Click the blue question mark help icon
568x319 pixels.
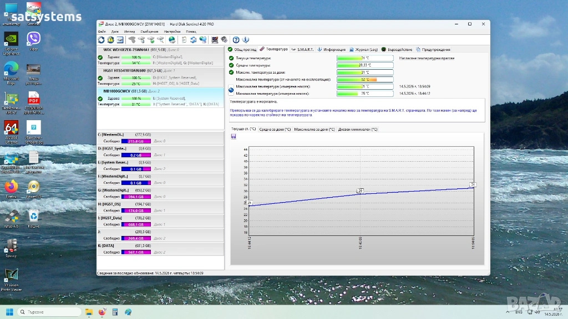click(236, 40)
